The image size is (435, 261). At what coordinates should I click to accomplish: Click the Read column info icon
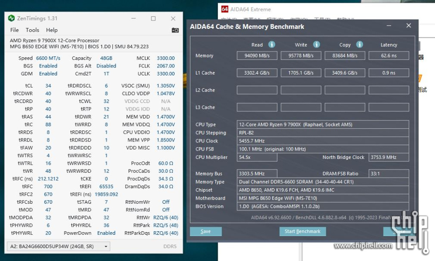[272, 44]
